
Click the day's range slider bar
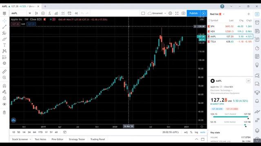coord(230,117)
